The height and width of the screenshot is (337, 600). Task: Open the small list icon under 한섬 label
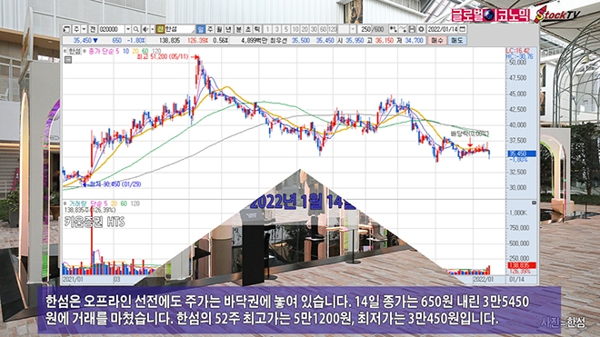pos(68,60)
